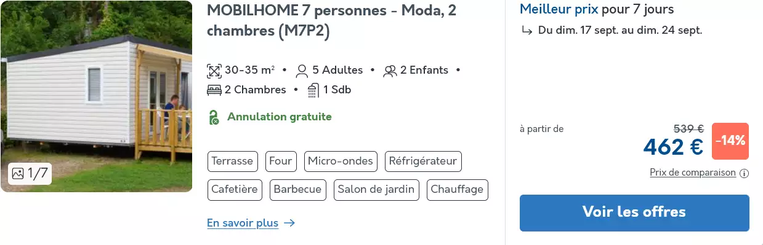The width and height of the screenshot is (763, 245).
Task: Click the free cancellation lock icon
Action: coord(214,117)
